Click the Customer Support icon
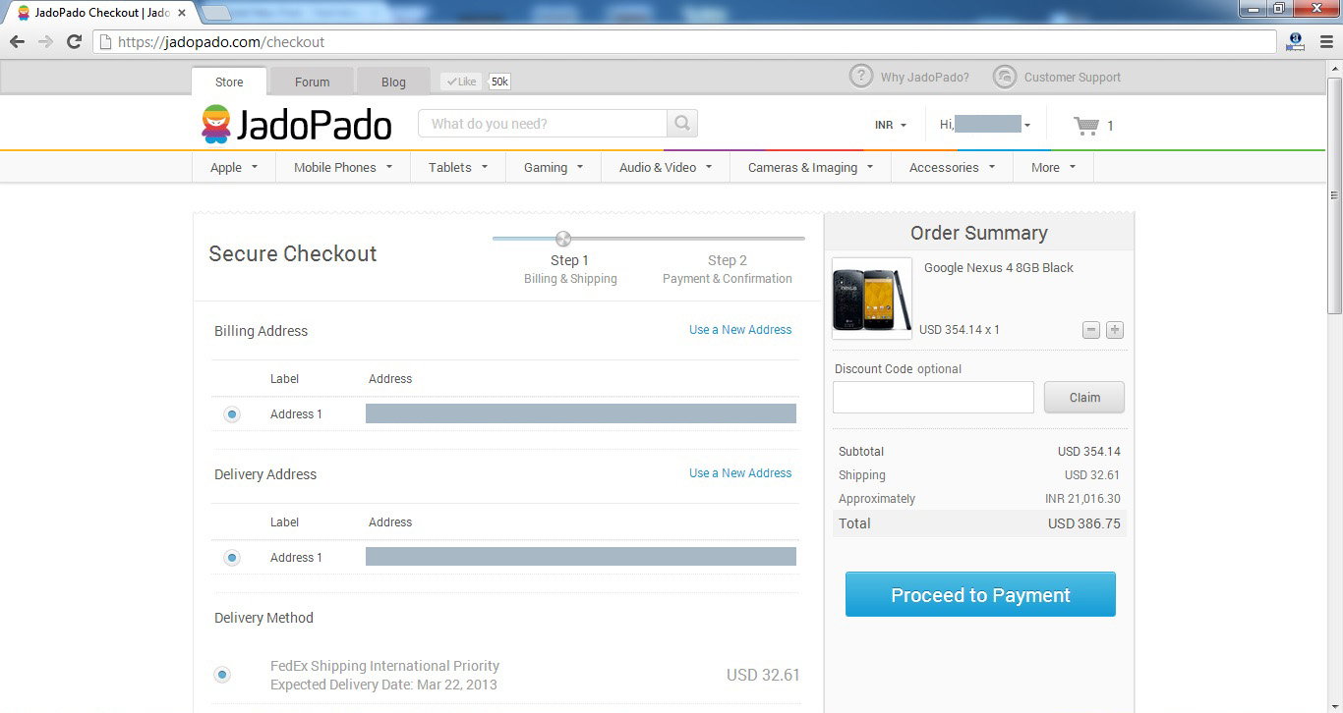The image size is (1343, 713). 1005,77
